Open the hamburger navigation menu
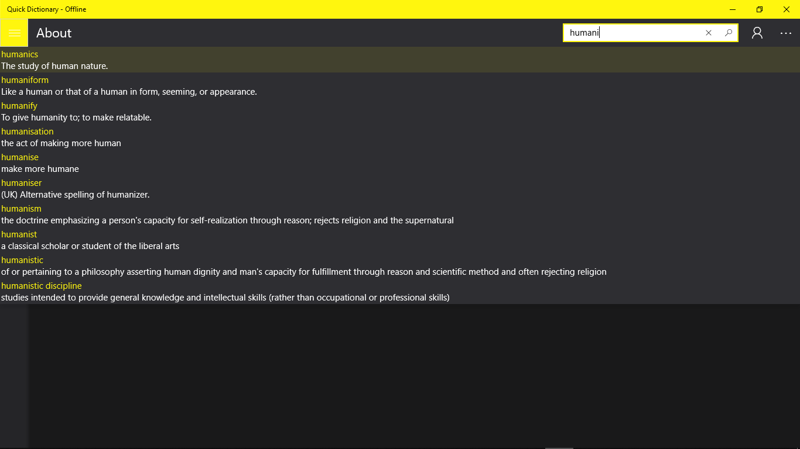The height and width of the screenshot is (449, 800). pos(14,33)
